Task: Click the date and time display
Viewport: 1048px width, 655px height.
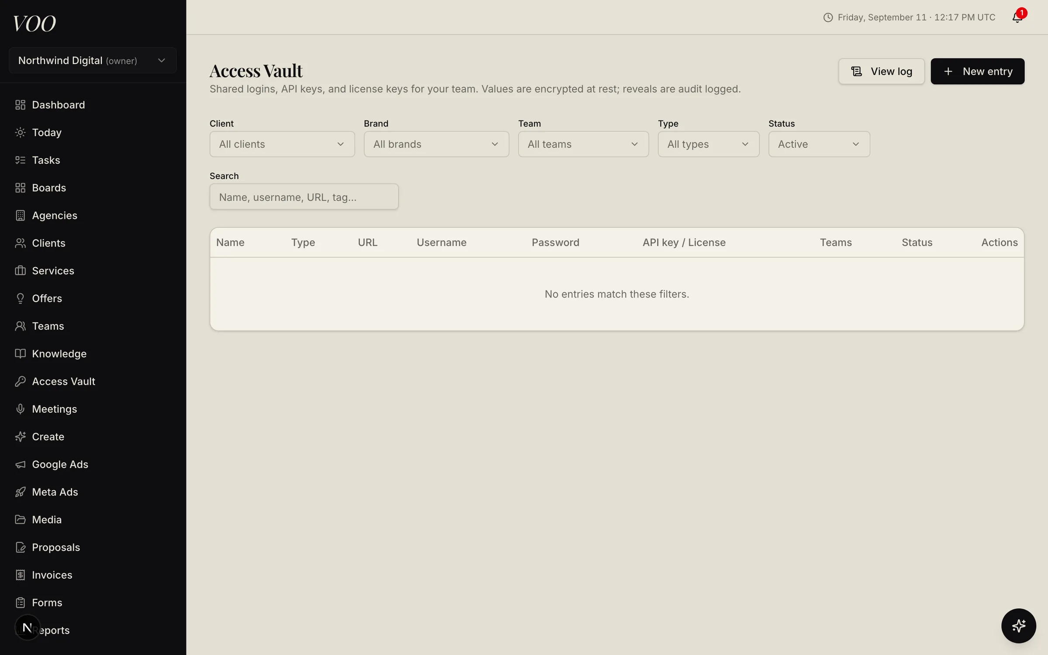Action: click(909, 17)
